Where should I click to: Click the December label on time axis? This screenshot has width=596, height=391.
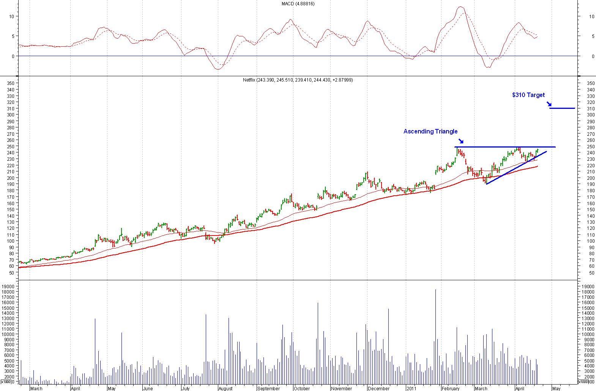point(379,388)
